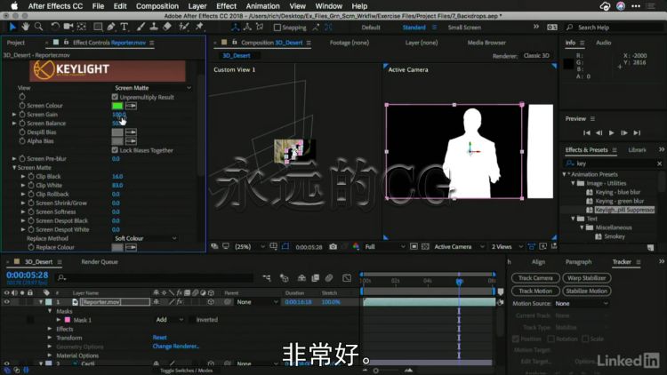Open the Active Camera view dropdown
667x375 pixels.
tap(459, 247)
